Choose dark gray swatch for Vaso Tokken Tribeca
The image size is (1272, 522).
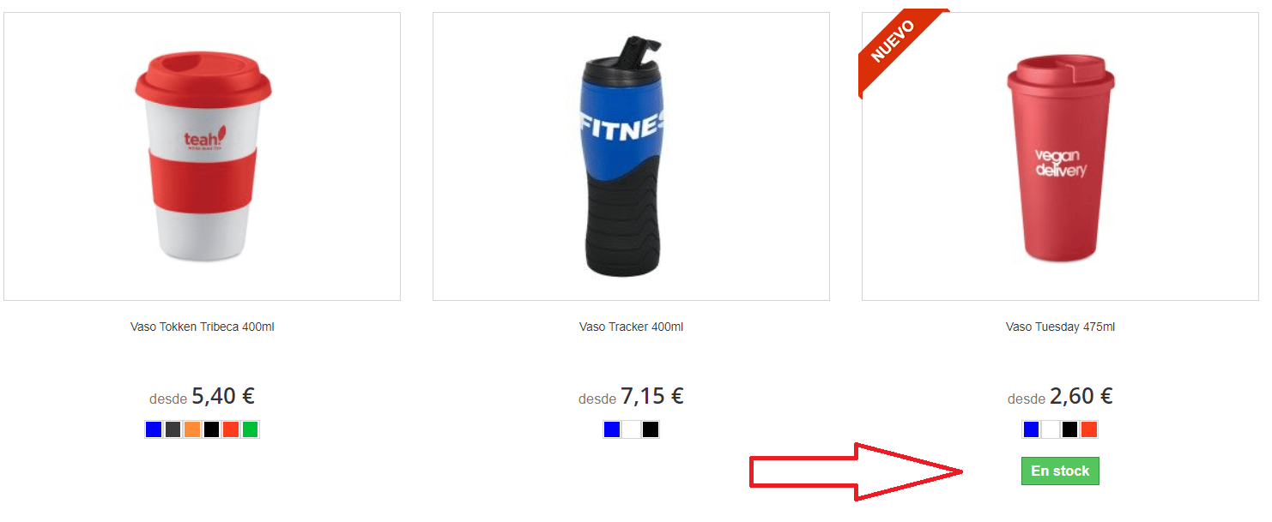[x=173, y=429]
